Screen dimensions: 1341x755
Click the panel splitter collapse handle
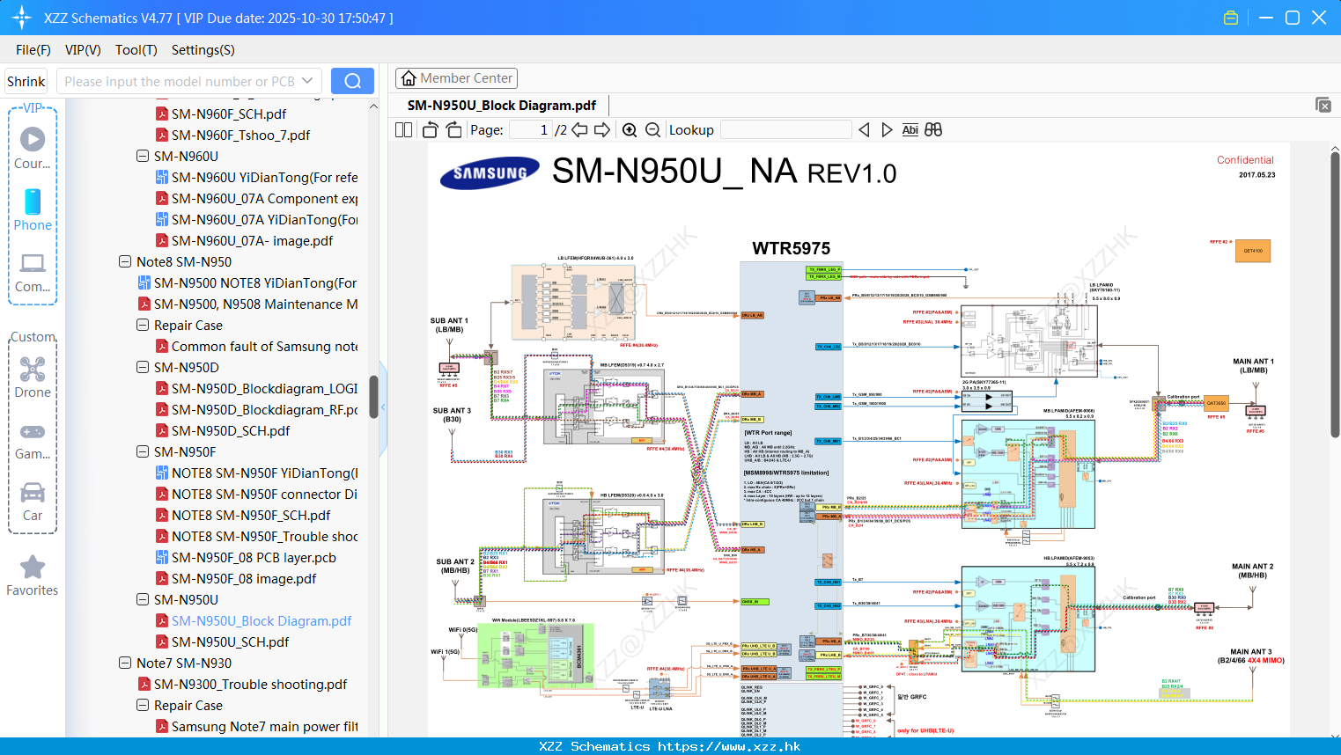pyautogui.click(x=384, y=408)
